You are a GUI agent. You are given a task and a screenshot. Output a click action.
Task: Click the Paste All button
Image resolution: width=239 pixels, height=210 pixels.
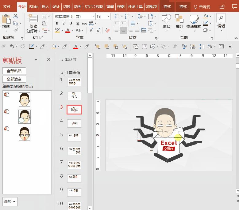pyautogui.click(x=14, y=71)
